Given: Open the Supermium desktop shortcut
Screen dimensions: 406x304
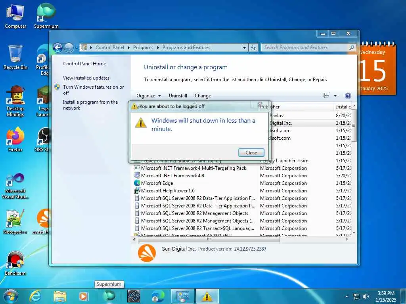Looking at the screenshot, I should point(46,16).
